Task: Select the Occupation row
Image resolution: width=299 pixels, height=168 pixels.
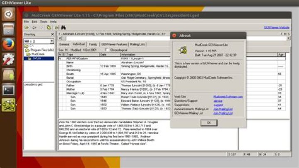Action: point(115,82)
